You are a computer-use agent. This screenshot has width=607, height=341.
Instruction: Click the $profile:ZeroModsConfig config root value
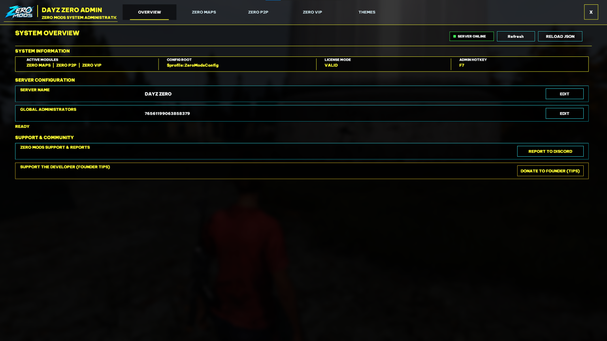click(x=192, y=65)
